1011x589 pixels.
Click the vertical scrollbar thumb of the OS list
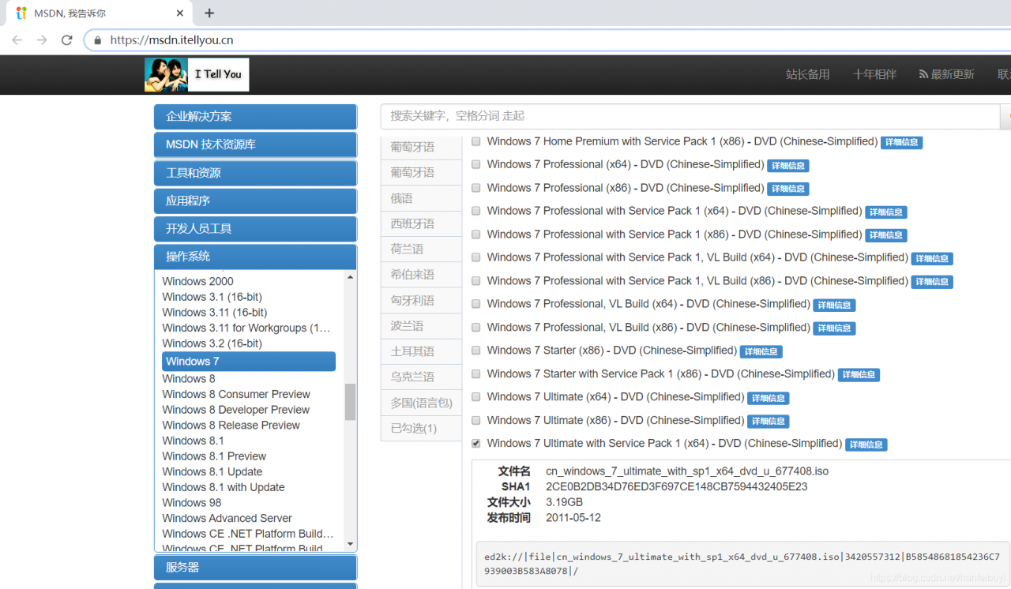click(x=351, y=402)
